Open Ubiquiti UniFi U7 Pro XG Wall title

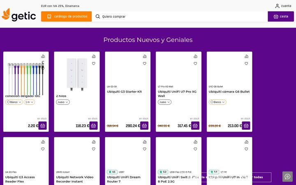point(177,94)
